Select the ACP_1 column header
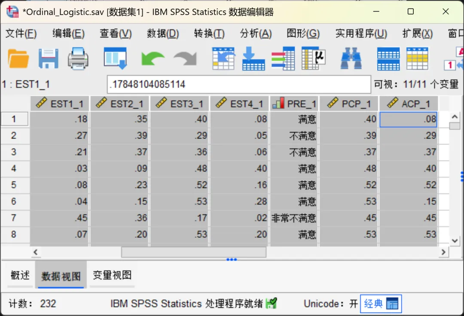The image size is (464, 316). tap(409, 103)
